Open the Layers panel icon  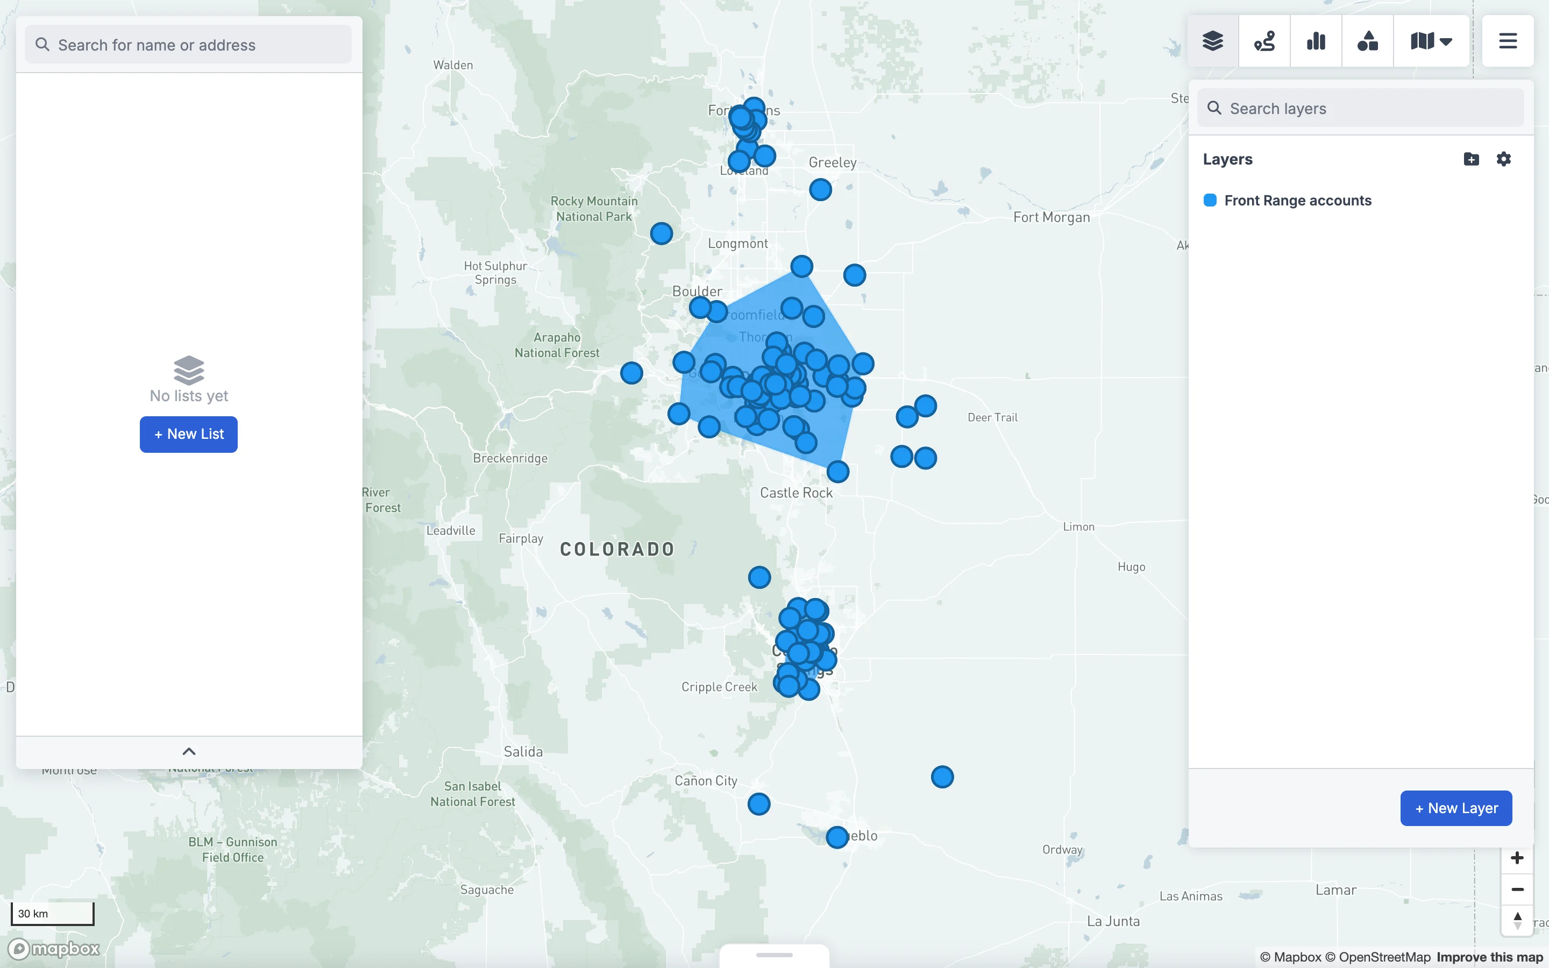tap(1212, 41)
